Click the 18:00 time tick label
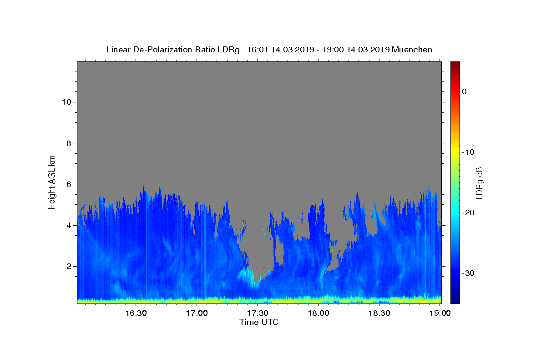Viewport: 546px width, 364px height. pyautogui.click(x=318, y=313)
